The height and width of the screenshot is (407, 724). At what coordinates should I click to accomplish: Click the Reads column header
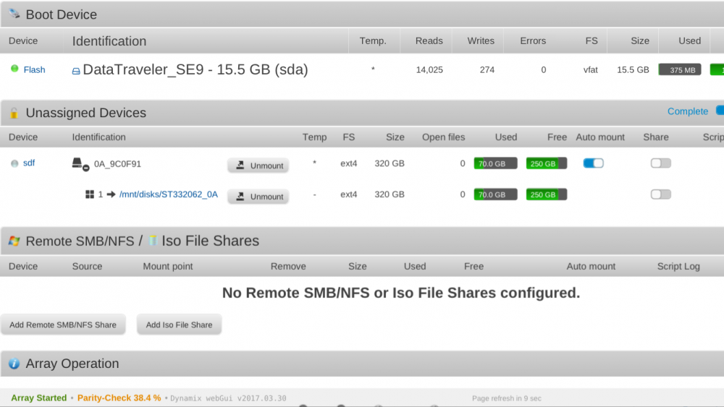pos(429,41)
